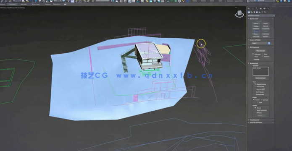Viewport: 292px width, 151px height.
Task: Select the Select and Link tool
Action: coord(2,1)
